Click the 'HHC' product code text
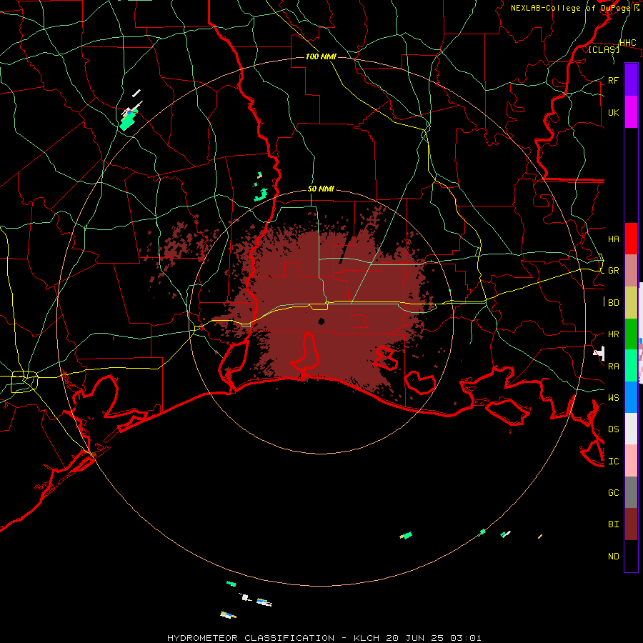Viewport: 643px width, 643px height. click(627, 43)
